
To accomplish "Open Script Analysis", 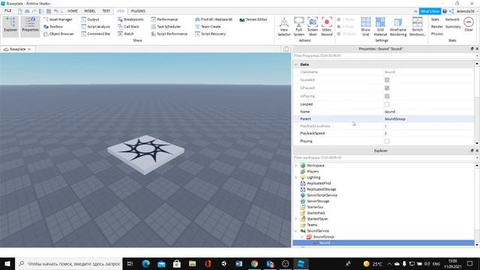I will click(95, 27).
